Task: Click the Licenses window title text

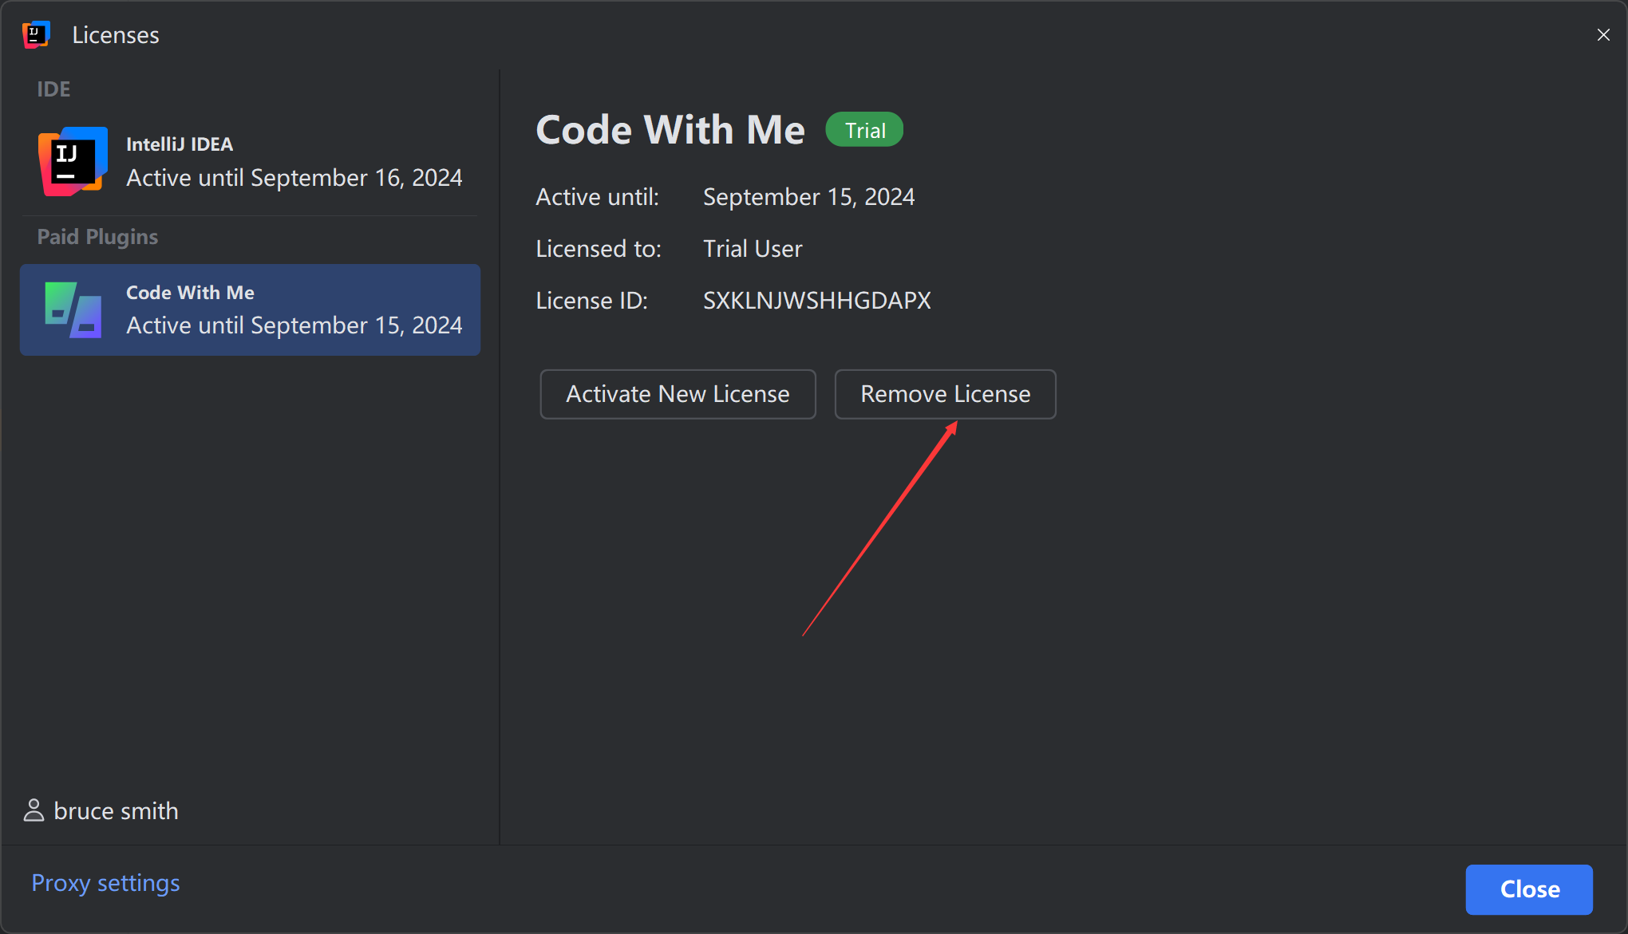Action: 116,35
